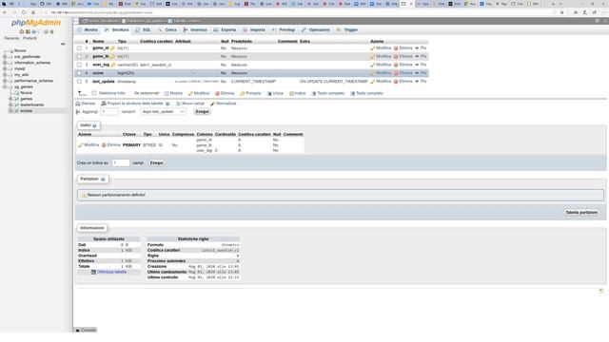The width and height of the screenshot is (609, 342).
Task: Click red Elimina icon in PRIMARY index row
Action: pyautogui.click(x=104, y=145)
